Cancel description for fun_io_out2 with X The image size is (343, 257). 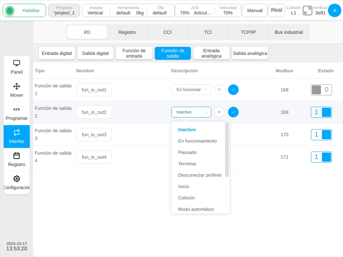219,112
